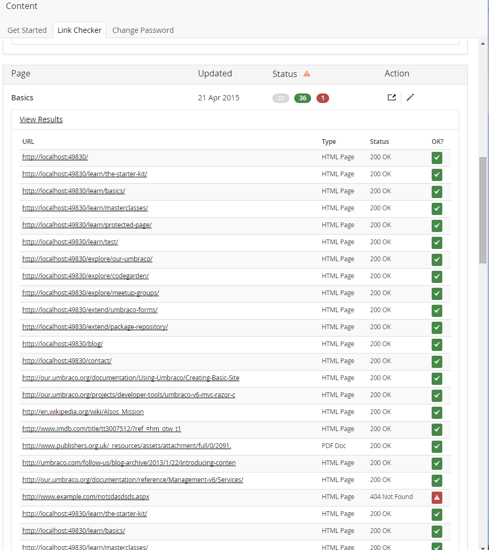This screenshot has height=550, width=489.
Task: Open the learn/test link
Action: [70, 242]
